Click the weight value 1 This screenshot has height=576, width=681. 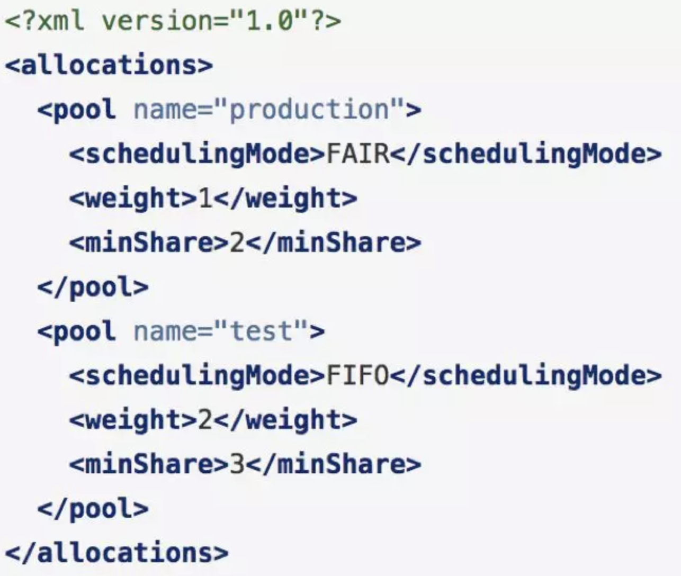[205, 199]
